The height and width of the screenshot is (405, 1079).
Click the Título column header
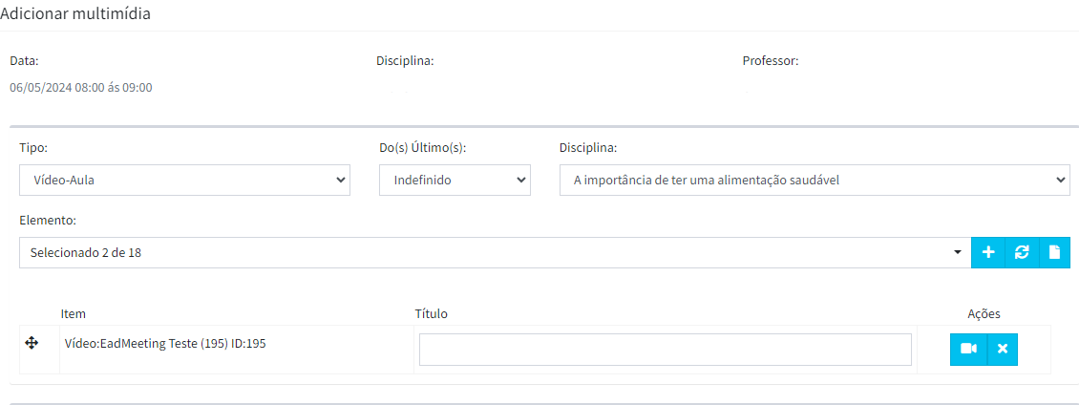(x=432, y=314)
